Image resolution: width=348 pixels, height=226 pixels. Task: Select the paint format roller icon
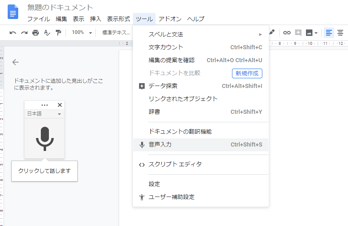tap(58, 33)
